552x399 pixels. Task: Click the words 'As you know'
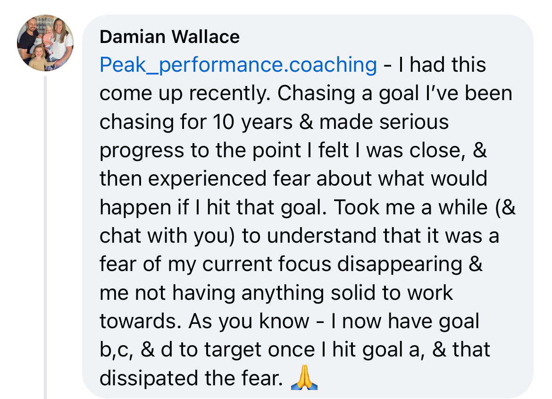(249, 321)
